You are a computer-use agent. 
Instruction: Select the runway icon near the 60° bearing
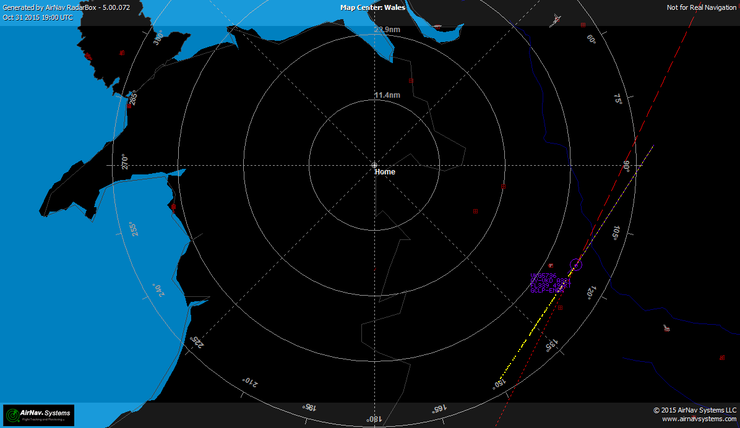556,22
